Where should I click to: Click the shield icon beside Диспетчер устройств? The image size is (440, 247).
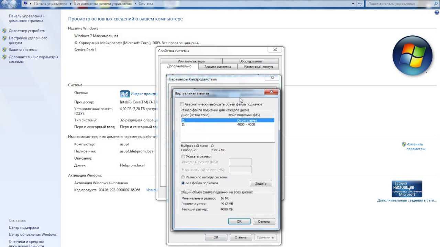click(x=4, y=31)
